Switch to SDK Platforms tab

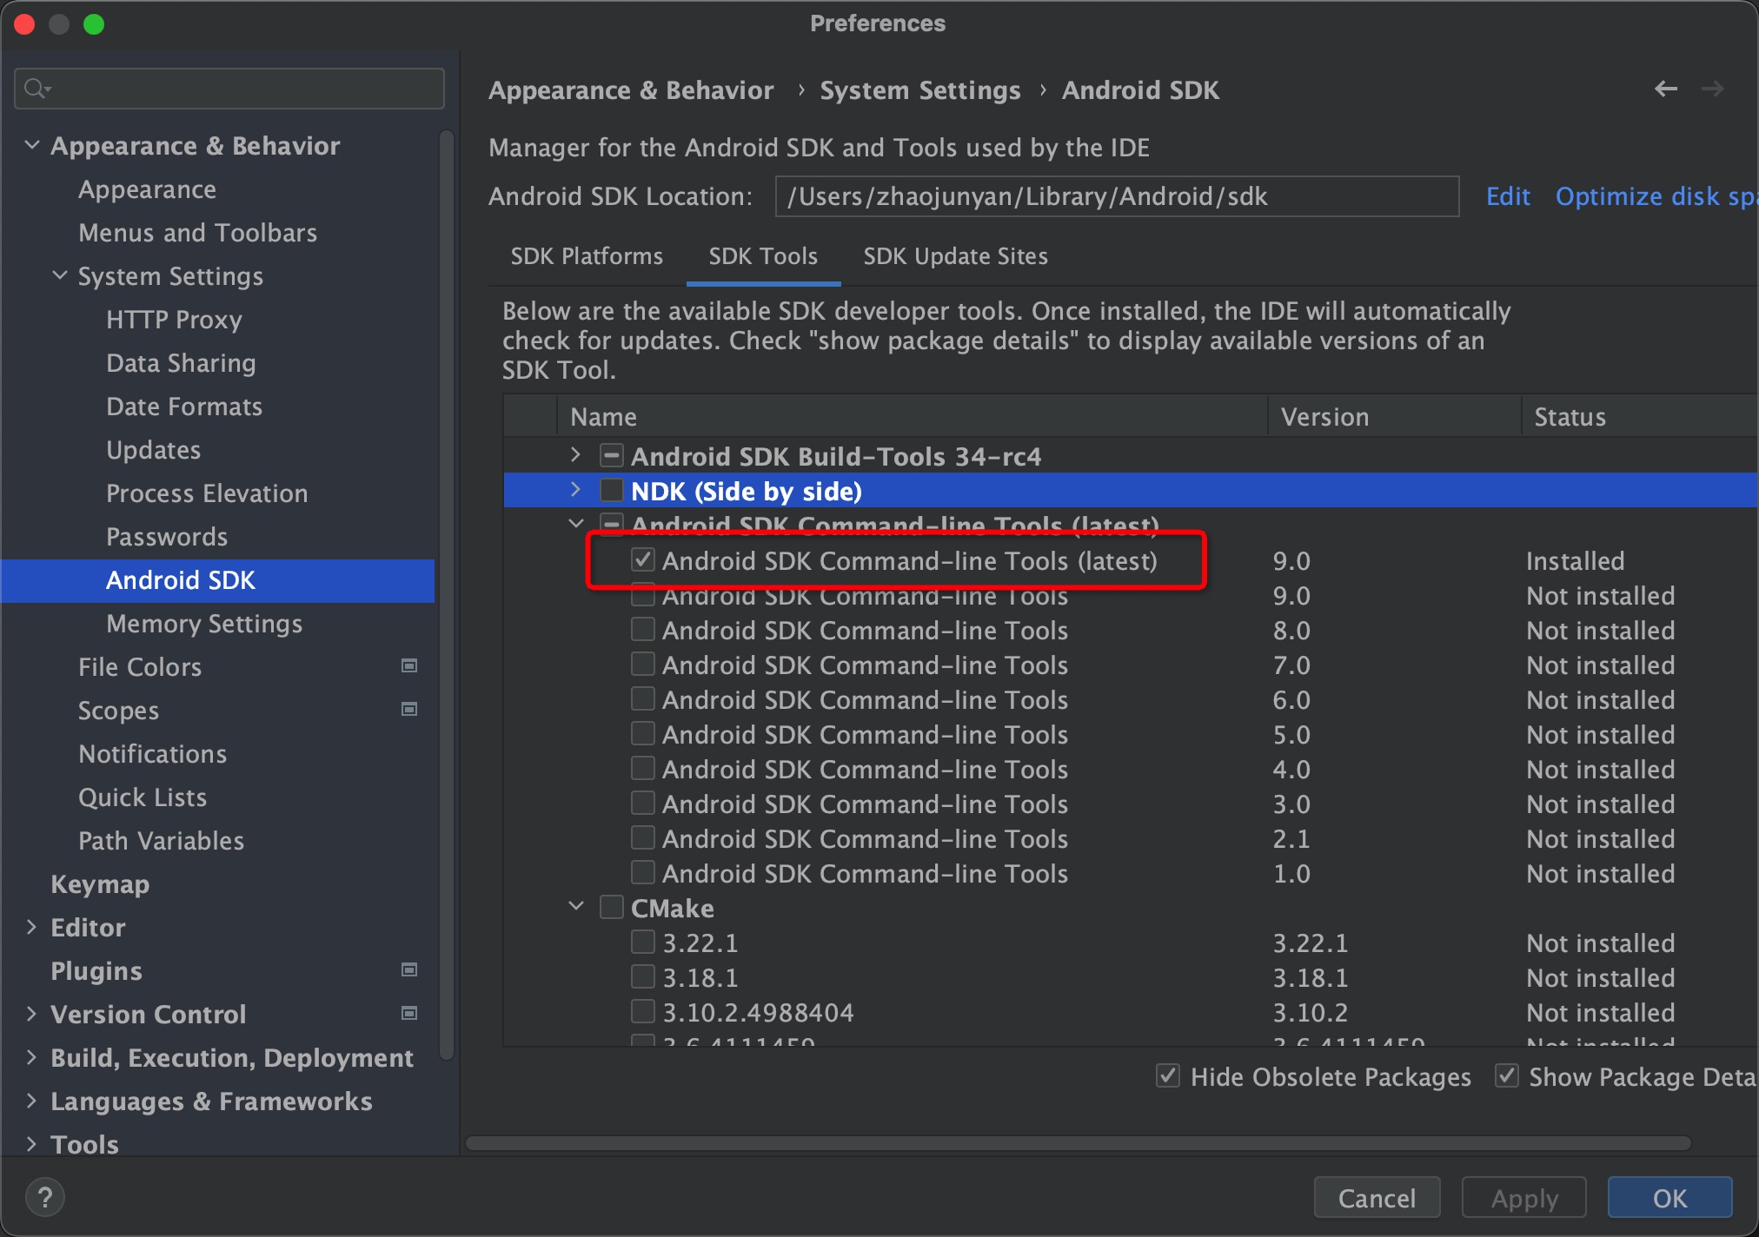(x=587, y=256)
